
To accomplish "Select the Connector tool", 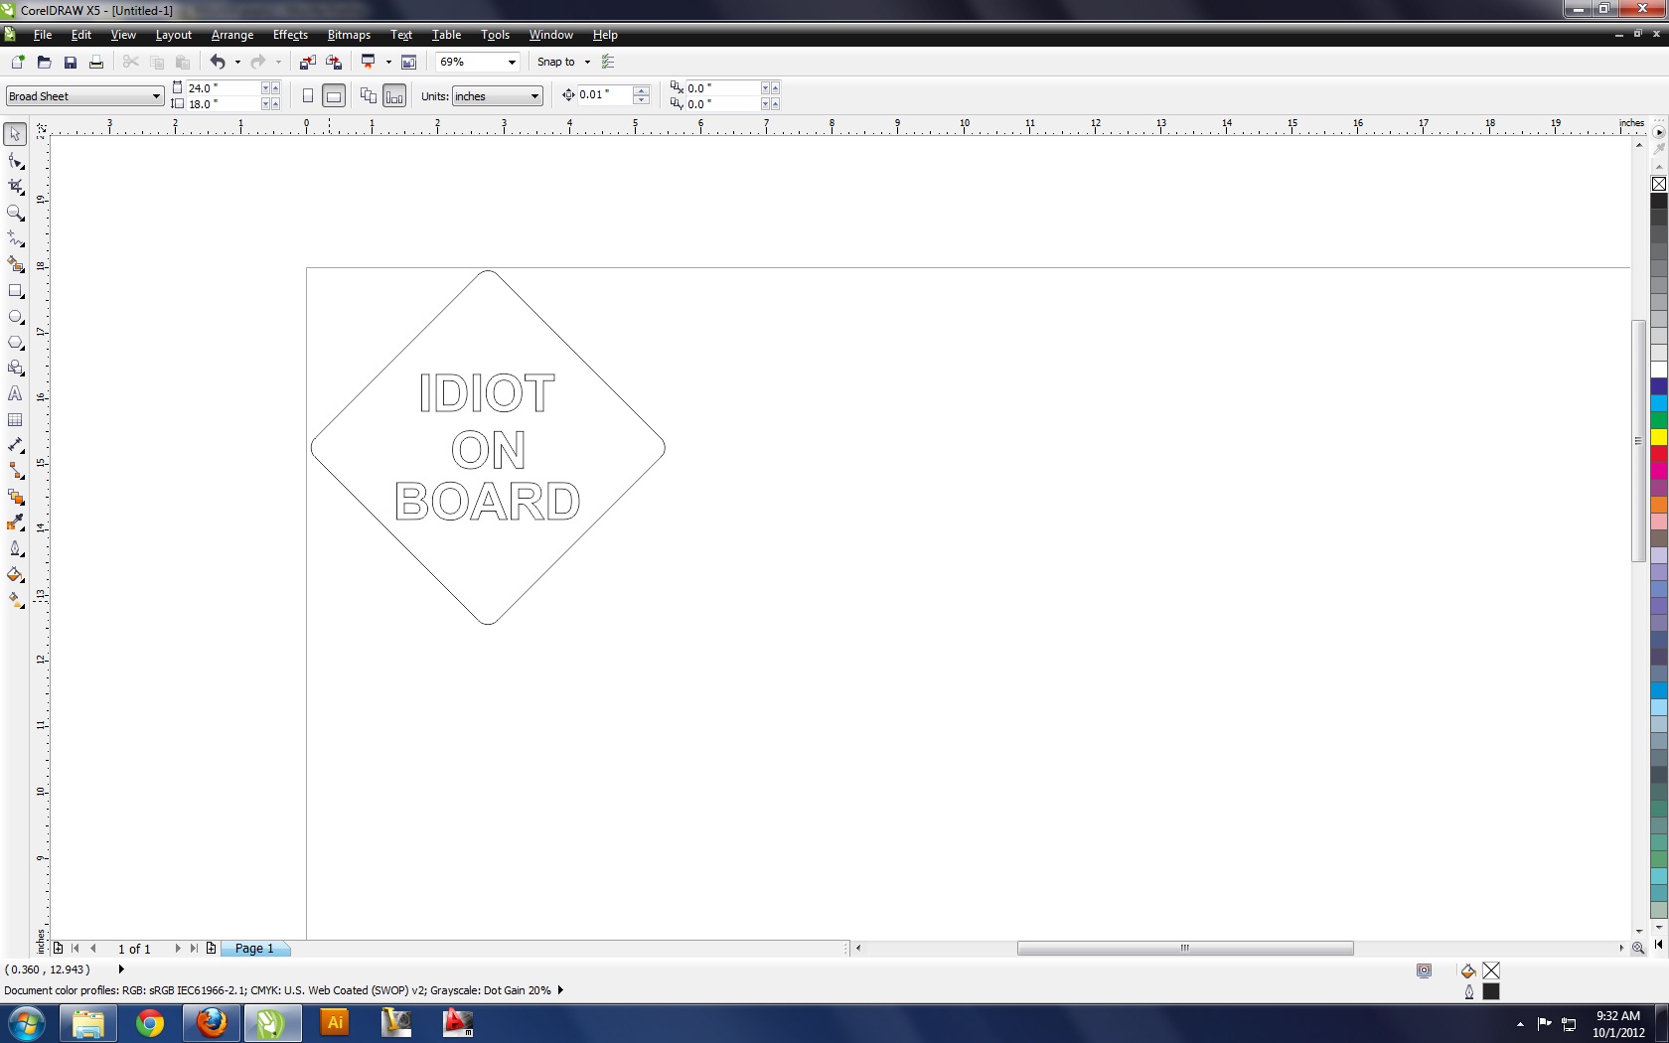I will (15, 472).
